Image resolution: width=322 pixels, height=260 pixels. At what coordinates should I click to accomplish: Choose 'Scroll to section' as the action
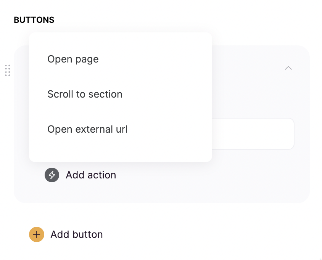85,94
